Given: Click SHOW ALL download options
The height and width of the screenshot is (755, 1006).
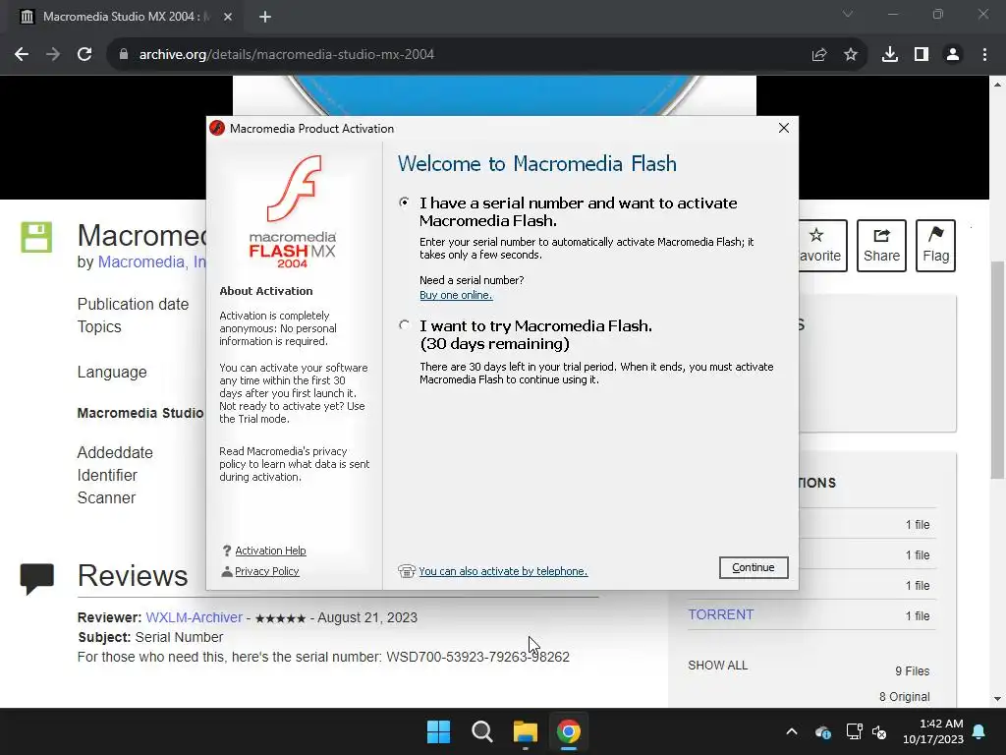Looking at the screenshot, I should 717,666.
